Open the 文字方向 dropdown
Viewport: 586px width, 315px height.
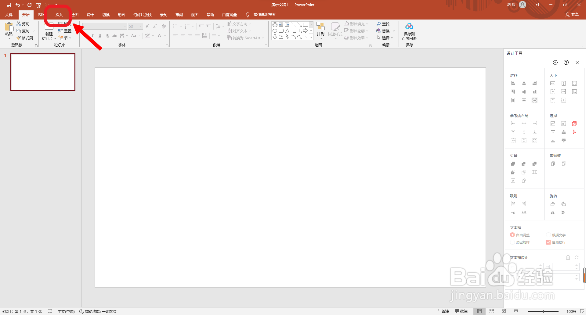pyautogui.click(x=239, y=24)
